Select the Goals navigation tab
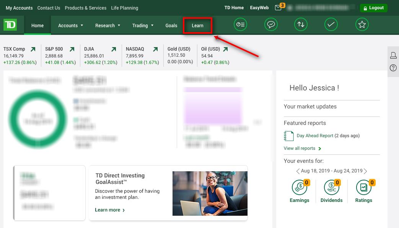This screenshot has height=228, width=399. click(x=171, y=26)
